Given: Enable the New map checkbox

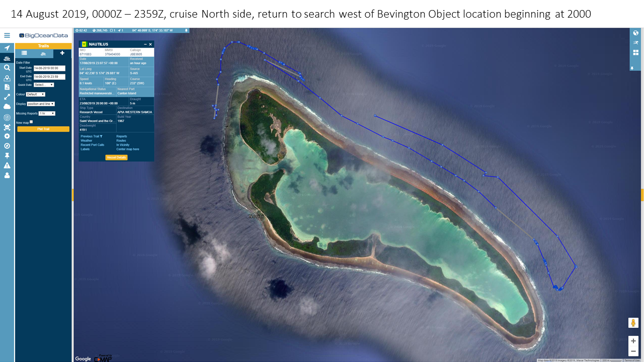Looking at the screenshot, I should tap(31, 122).
